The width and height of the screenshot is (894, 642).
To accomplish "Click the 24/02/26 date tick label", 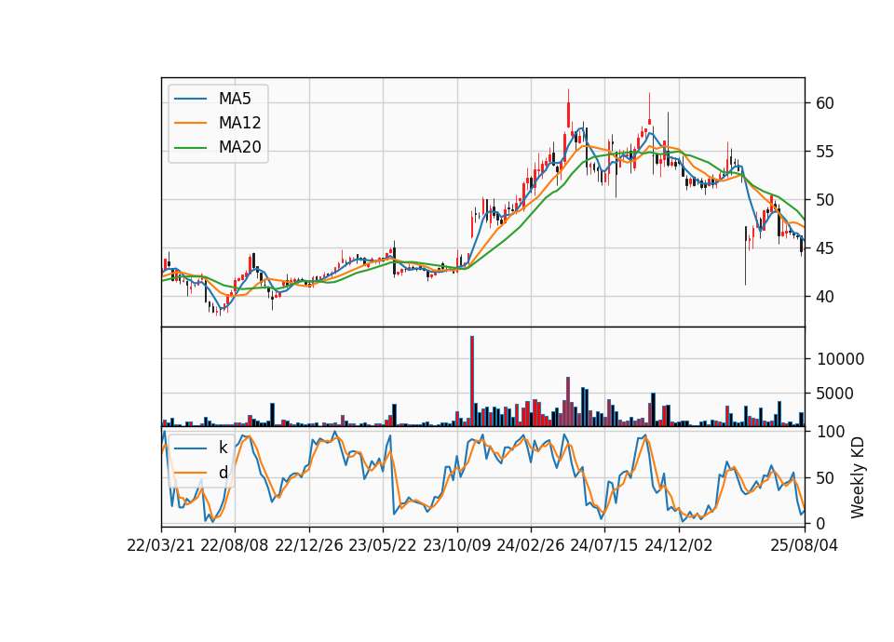I will pyautogui.click(x=531, y=545).
